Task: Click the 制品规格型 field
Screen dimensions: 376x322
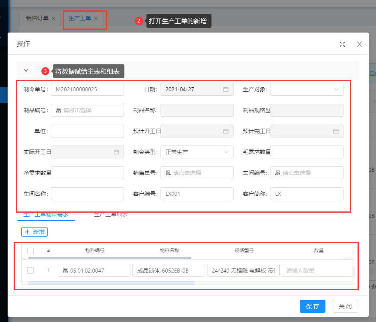Action: [x=307, y=110]
